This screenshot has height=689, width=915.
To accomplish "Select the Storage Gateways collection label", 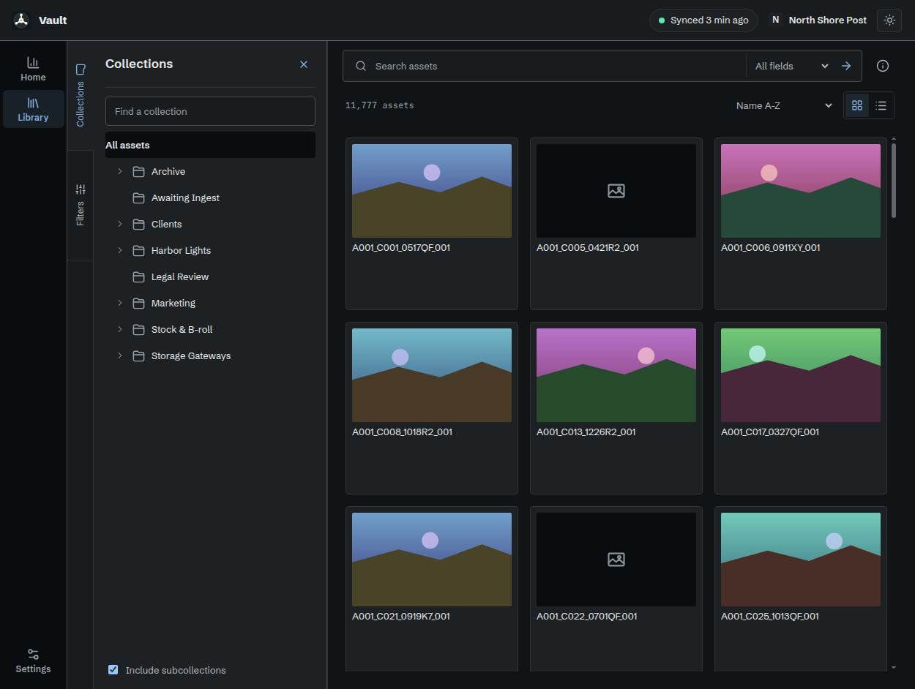I will [191, 355].
